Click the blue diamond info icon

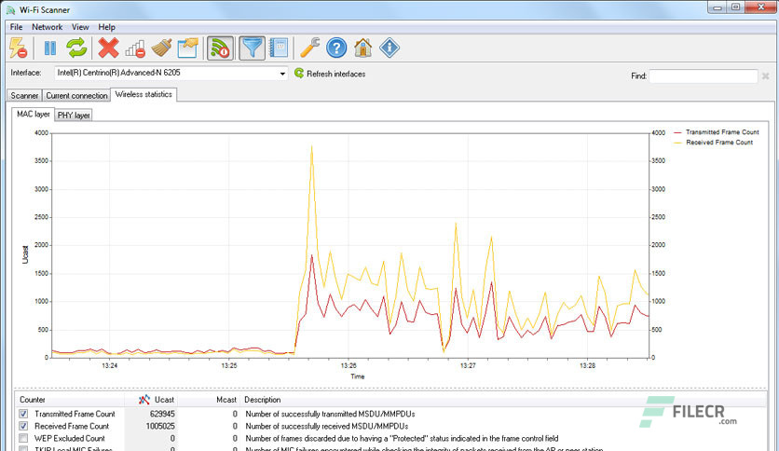point(389,48)
